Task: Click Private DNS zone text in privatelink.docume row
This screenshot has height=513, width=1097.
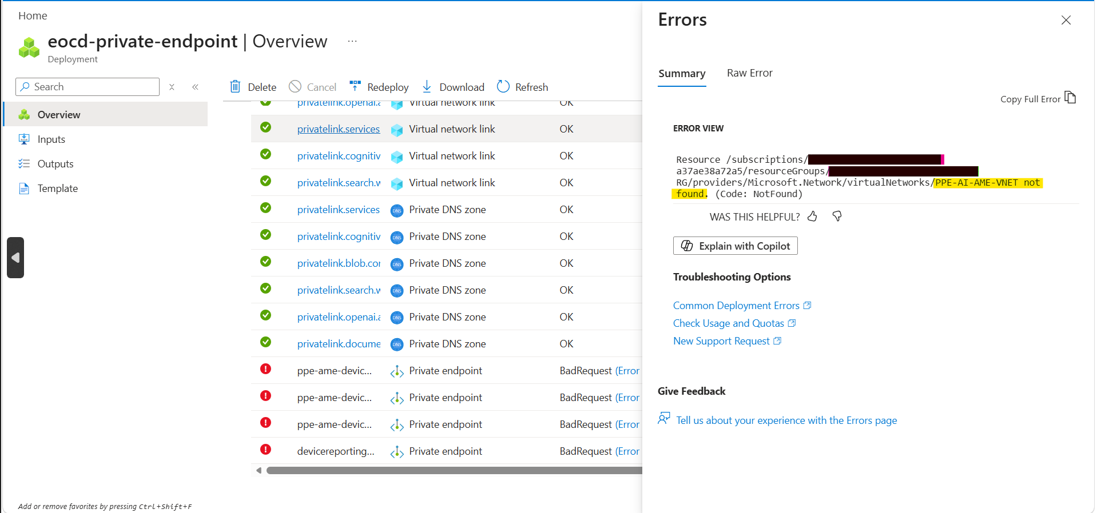Action: [x=447, y=344]
